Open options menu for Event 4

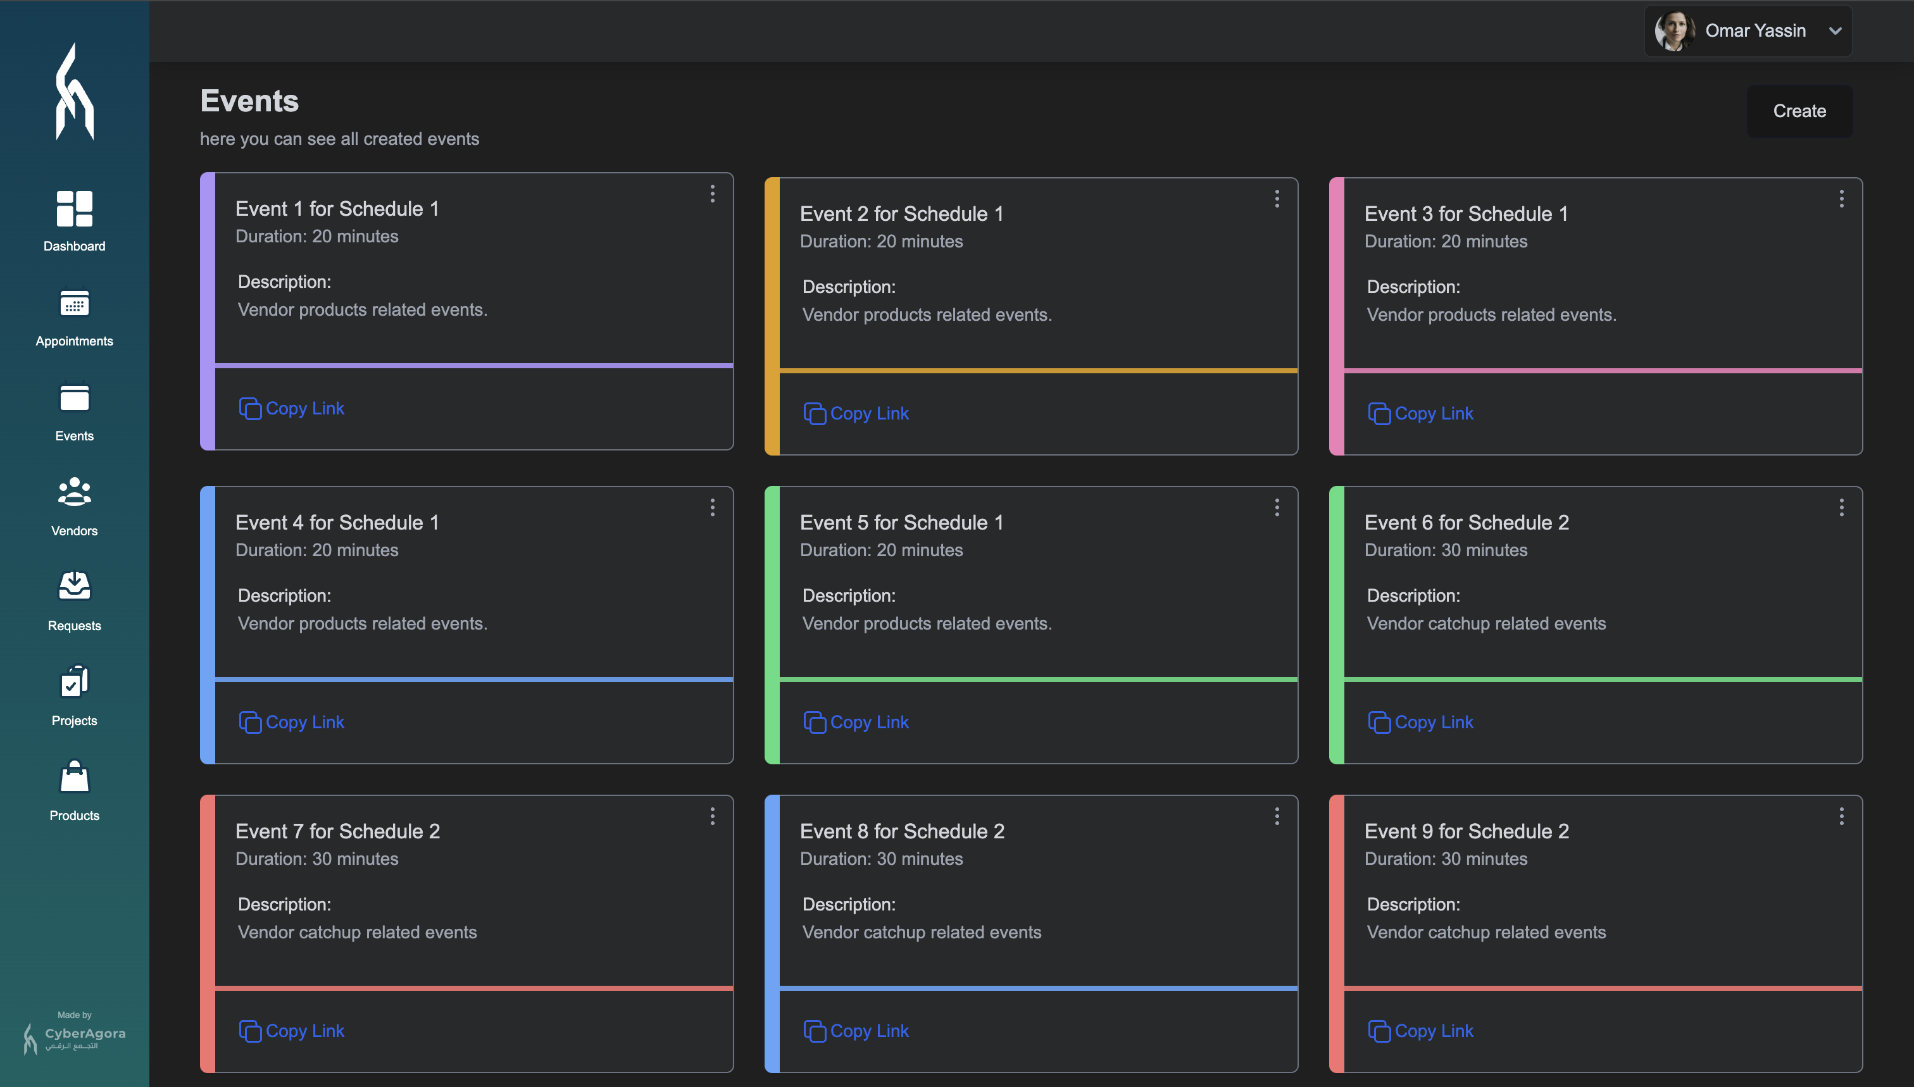[x=713, y=507]
